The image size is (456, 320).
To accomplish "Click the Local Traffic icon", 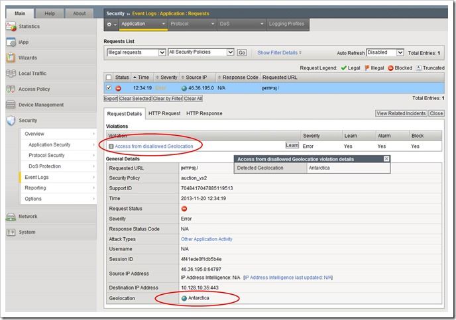I will (x=11, y=73).
